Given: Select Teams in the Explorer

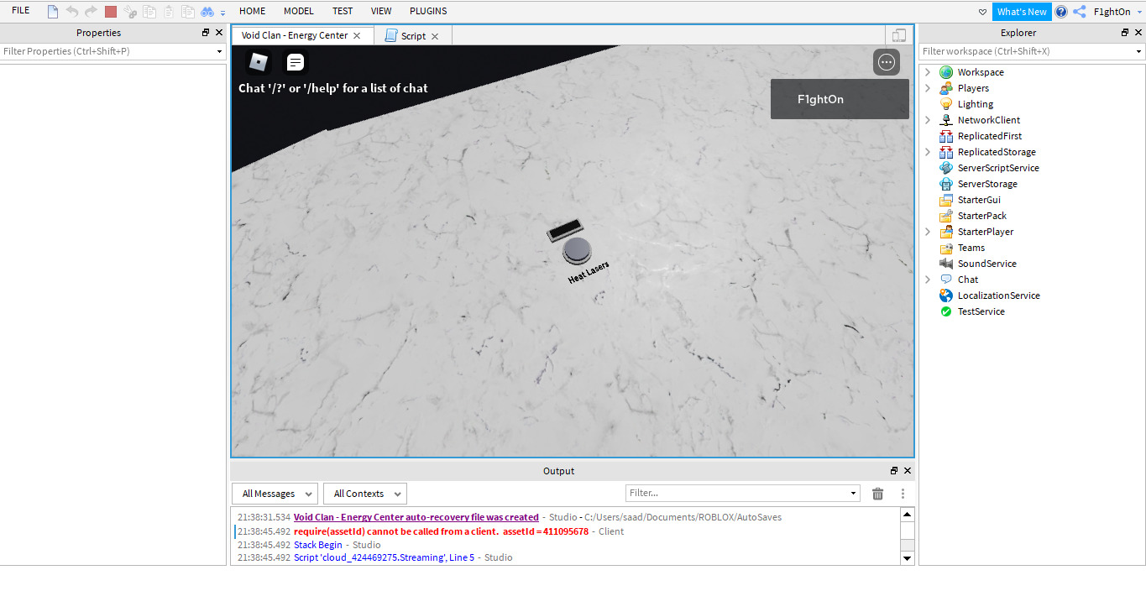Looking at the screenshot, I should click(x=971, y=248).
